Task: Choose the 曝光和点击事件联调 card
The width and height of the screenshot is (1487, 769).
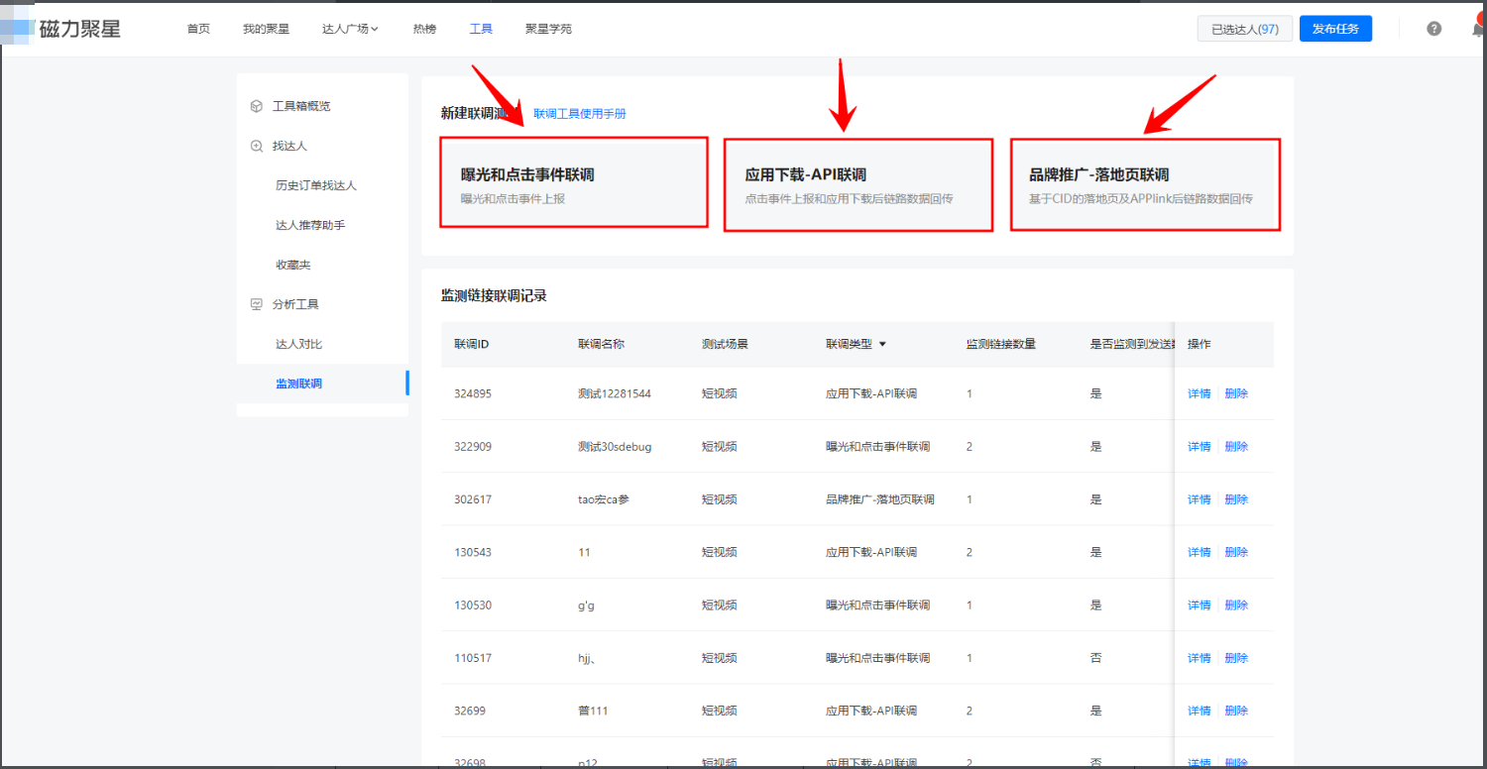Action: pos(574,183)
